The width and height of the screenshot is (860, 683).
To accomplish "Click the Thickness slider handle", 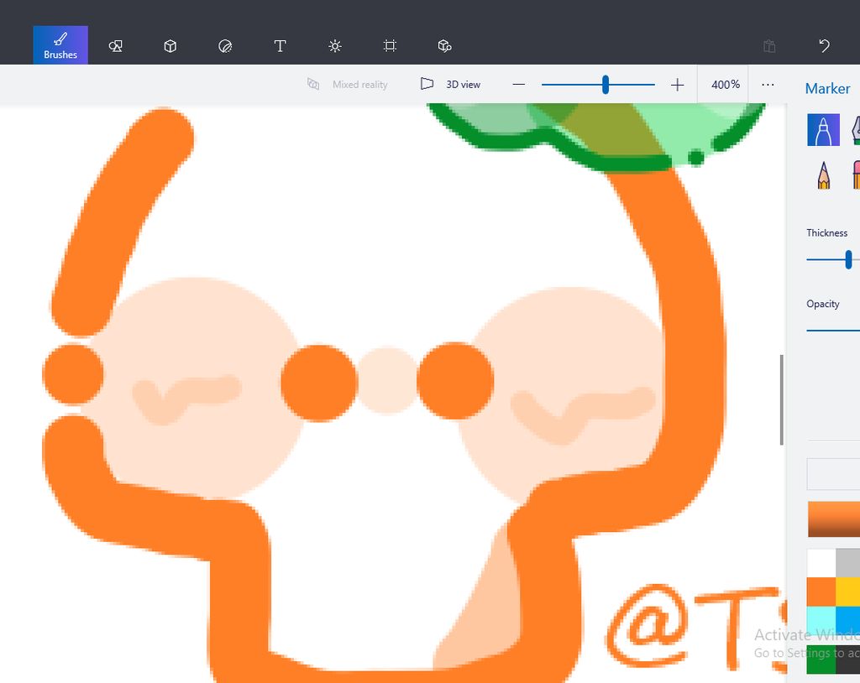I will [848, 259].
